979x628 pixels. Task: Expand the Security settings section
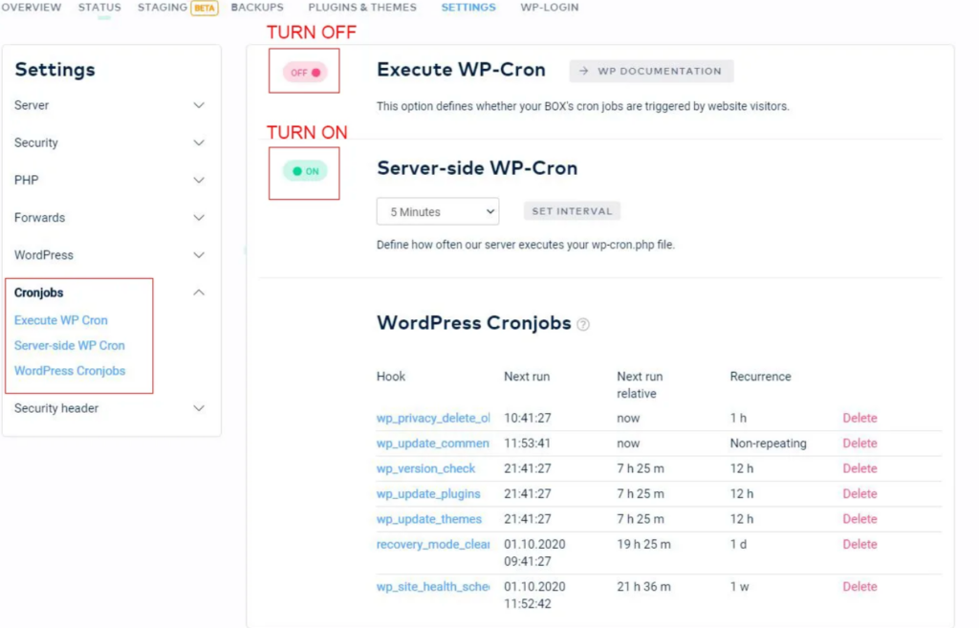109,142
